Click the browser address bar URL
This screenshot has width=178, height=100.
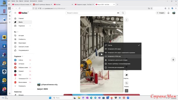click(x=54, y=8)
